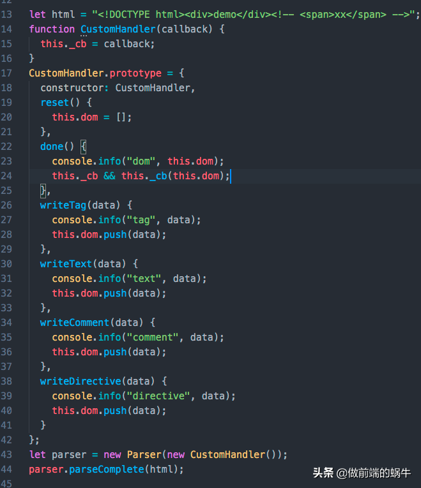421x488 pixels.
Task: Click the writeComment method name
Action: coord(75,323)
